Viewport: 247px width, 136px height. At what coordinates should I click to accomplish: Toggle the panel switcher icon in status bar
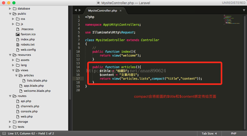(4, 133)
